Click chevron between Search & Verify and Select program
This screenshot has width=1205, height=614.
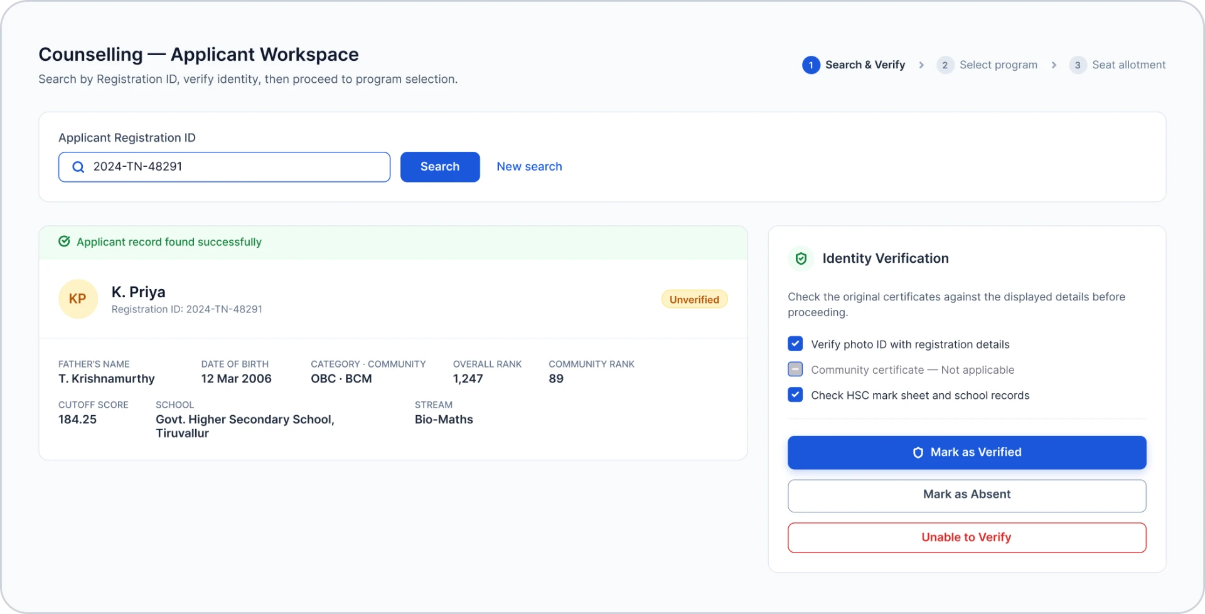tap(921, 65)
